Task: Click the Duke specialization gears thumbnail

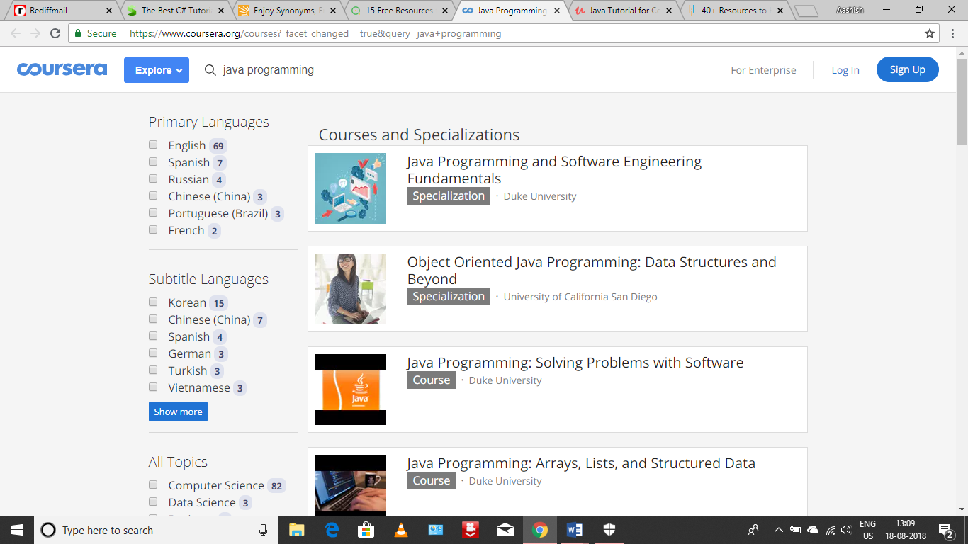Action: click(x=351, y=188)
